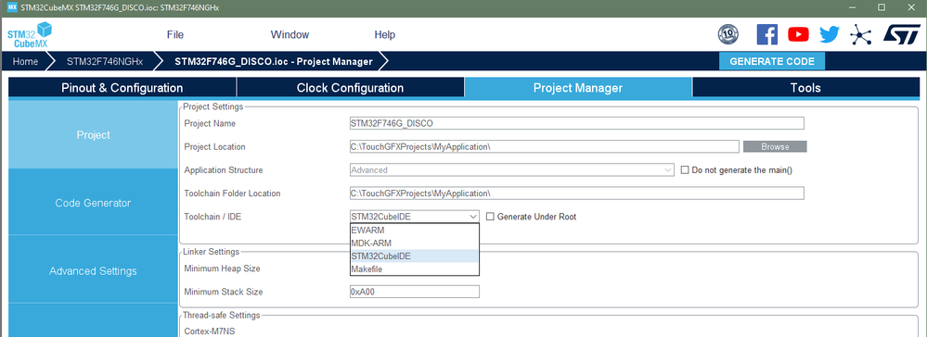The image size is (927, 337).
Task: Open the Twitter icon link
Action: [x=830, y=35]
